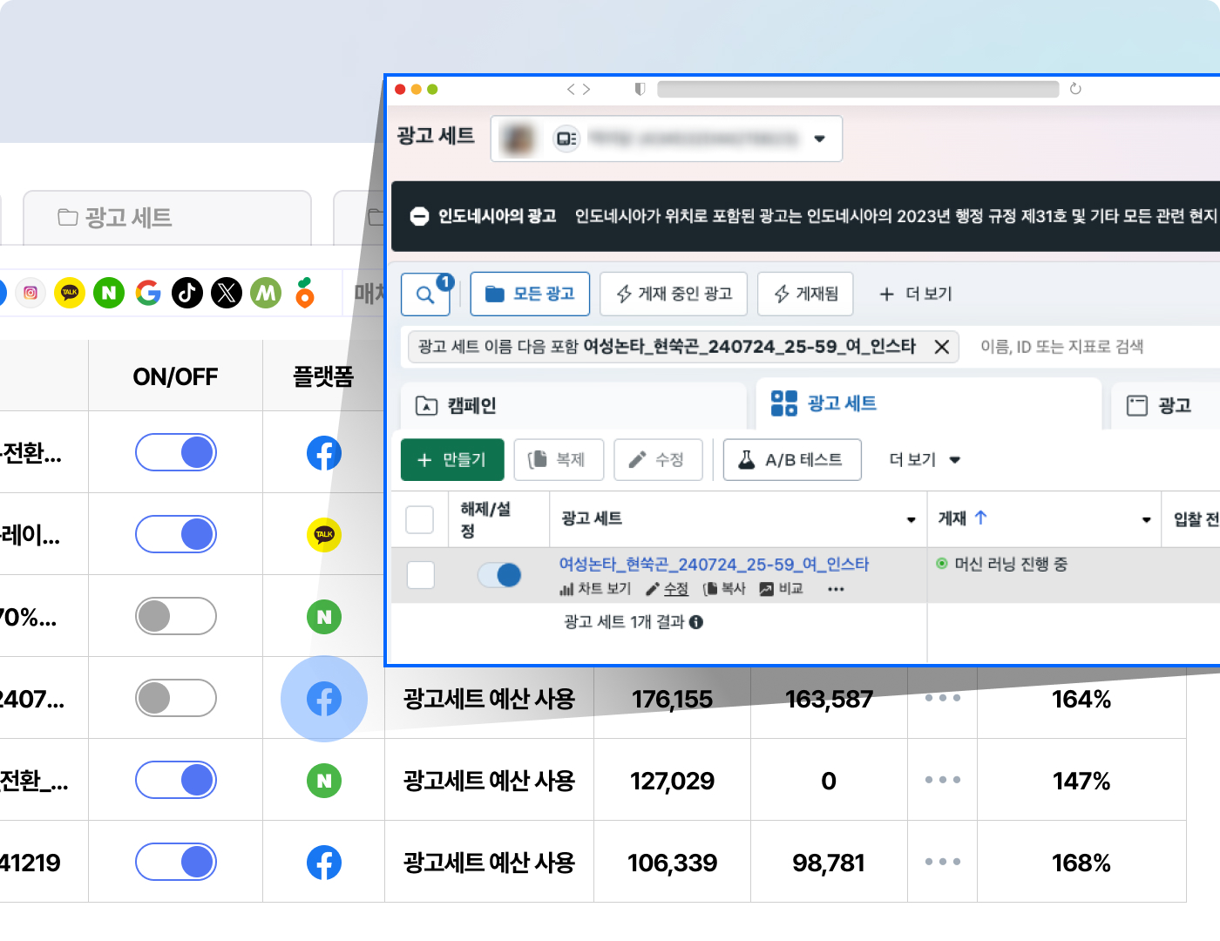This screenshot has width=1220, height=941.
Task: Toggle ON/OFF switch in 41219 row
Action: pyautogui.click(x=176, y=862)
